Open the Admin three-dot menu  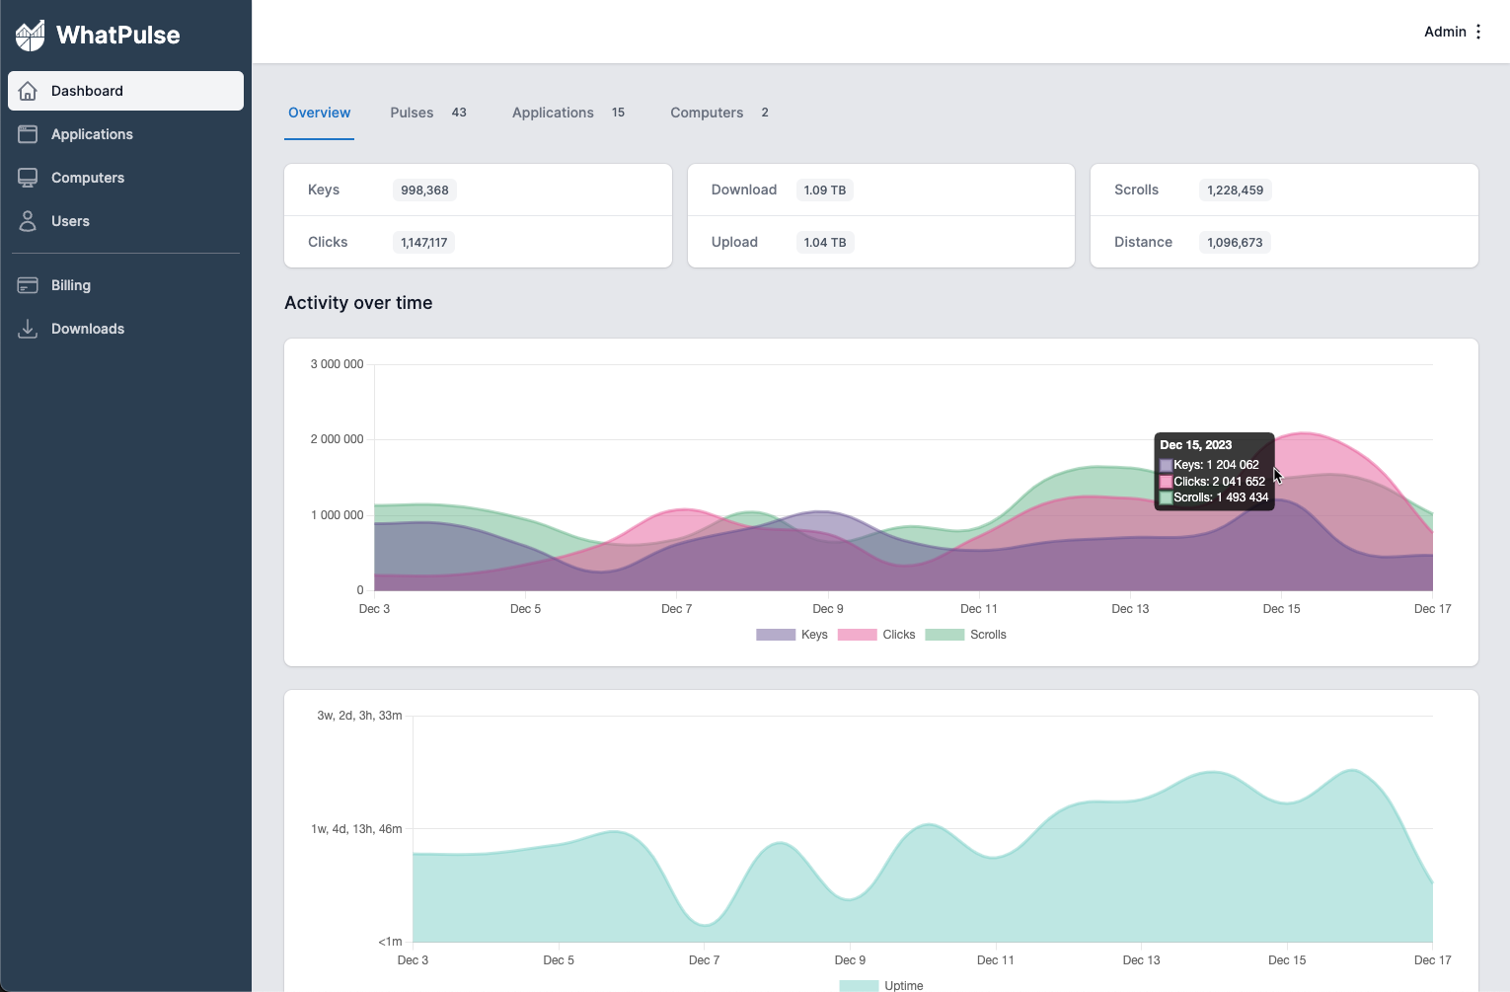point(1478,32)
